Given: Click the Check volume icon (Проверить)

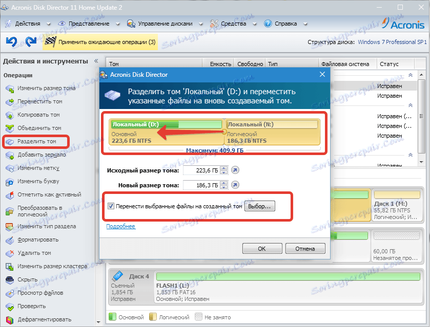Looking at the screenshot, I should (x=10, y=307).
